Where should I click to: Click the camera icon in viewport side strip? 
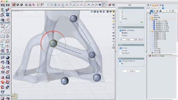(113, 33)
